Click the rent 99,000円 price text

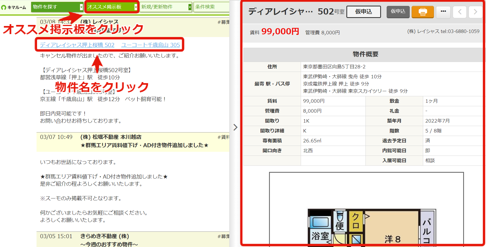click(x=280, y=31)
